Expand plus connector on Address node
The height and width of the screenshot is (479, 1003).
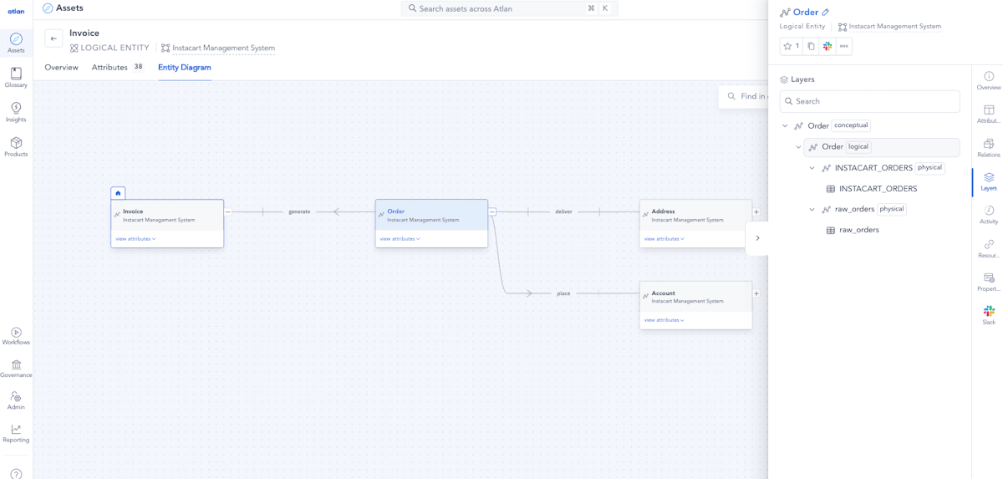pos(756,211)
